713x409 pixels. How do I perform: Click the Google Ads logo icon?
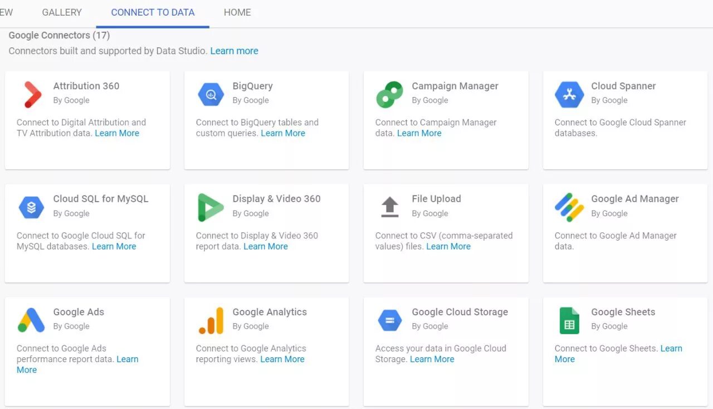[31, 320]
